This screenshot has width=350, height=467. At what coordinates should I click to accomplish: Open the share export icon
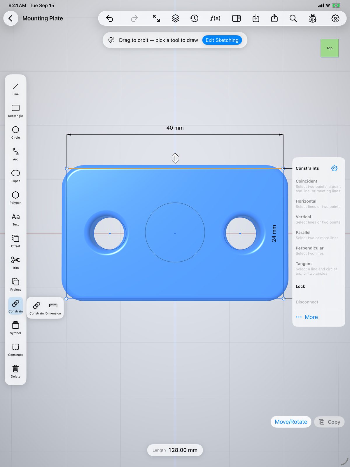click(x=274, y=18)
